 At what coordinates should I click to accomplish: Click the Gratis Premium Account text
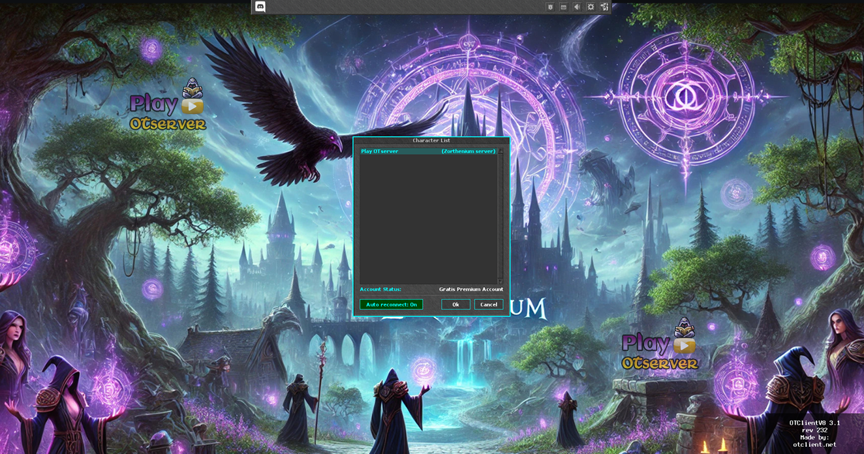click(471, 289)
